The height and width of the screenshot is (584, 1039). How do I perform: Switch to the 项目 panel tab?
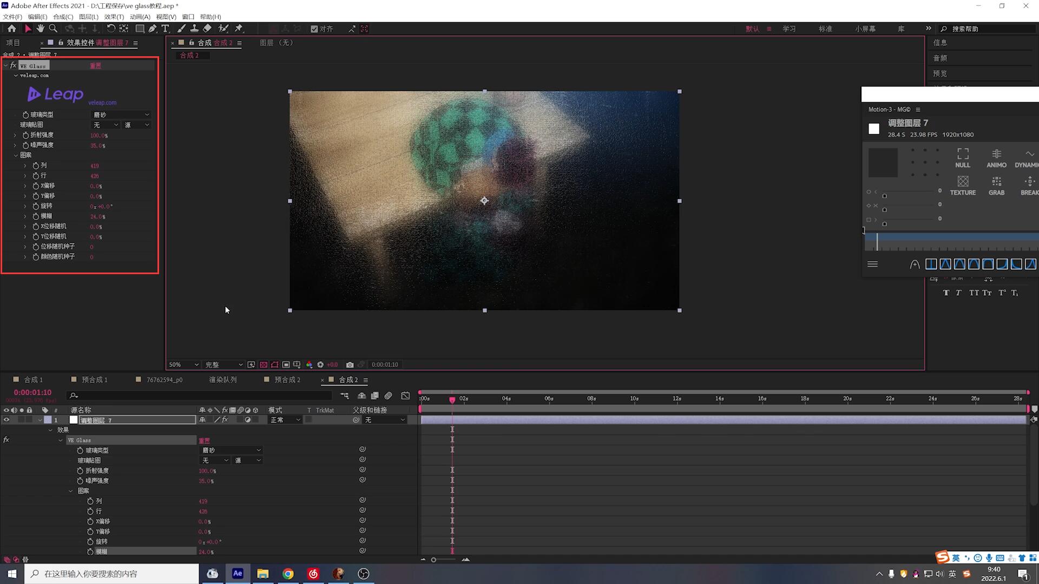point(13,43)
